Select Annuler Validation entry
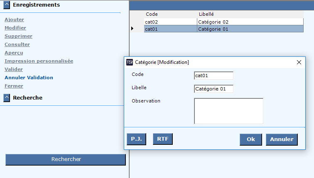This screenshot has width=314, height=178. (29, 78)
